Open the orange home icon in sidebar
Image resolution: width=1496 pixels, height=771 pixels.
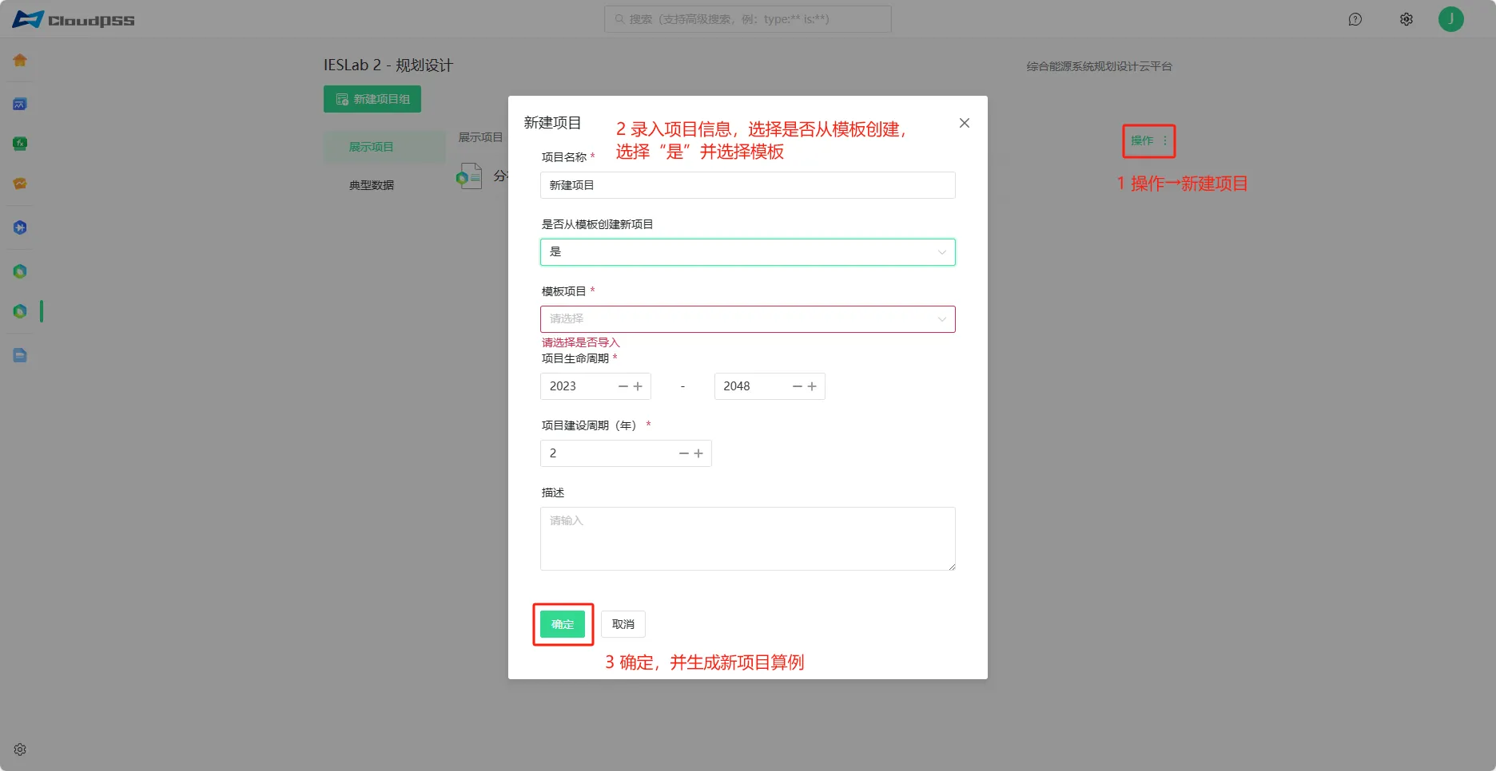tap(20, 60)
